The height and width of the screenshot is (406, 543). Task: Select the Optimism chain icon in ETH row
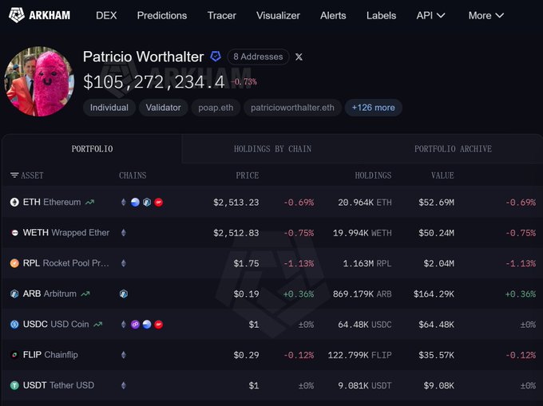[x=159, y=203]
